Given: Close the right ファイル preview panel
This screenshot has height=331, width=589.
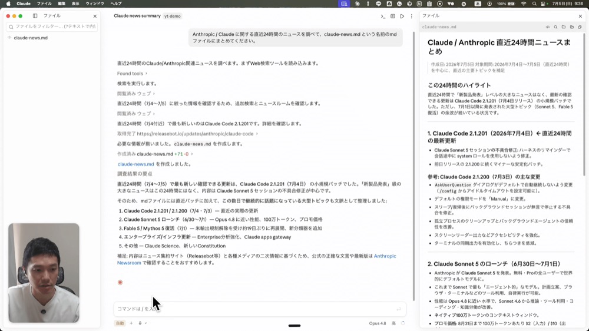Looking at the screenshot, I should pyautogui.click(x=580, y=16).
